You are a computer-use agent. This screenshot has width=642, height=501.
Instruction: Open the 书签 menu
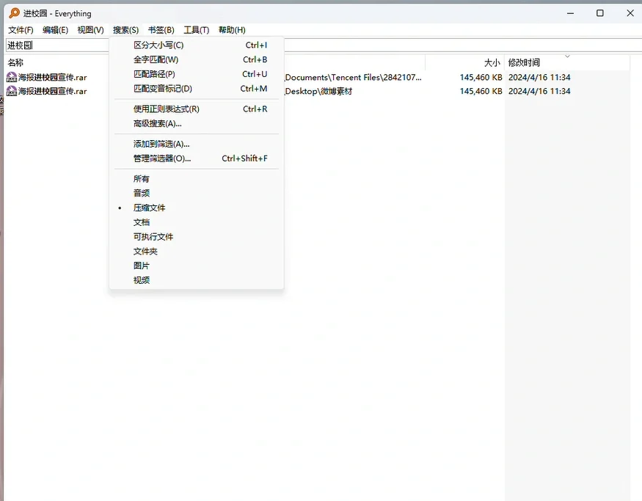coord(160,29)
